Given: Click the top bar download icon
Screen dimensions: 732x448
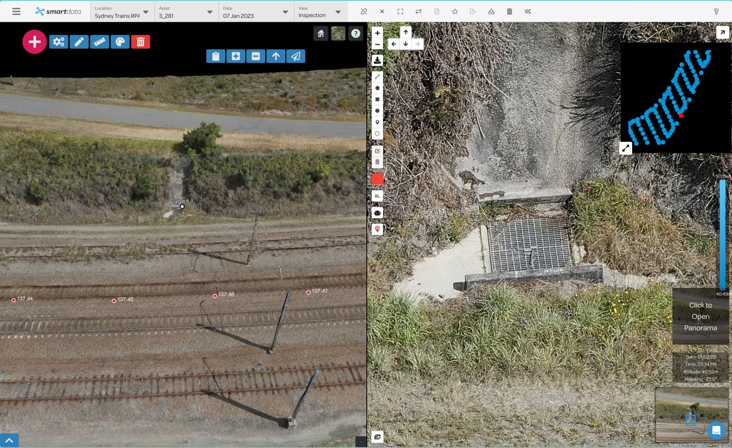Looking at the screenshot, I should [x=491, y=11].
